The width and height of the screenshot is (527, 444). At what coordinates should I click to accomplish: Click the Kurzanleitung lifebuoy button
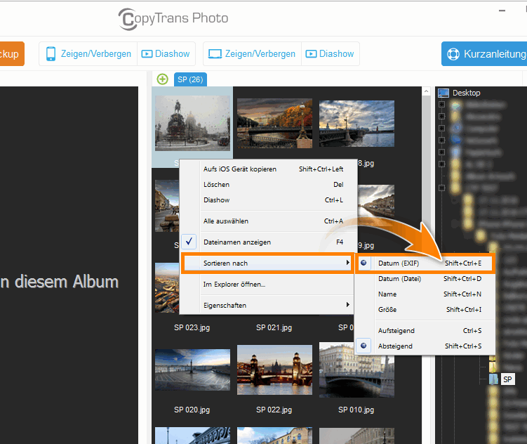484,54
